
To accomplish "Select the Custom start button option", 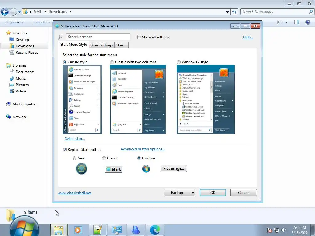I will click(139, 158).
